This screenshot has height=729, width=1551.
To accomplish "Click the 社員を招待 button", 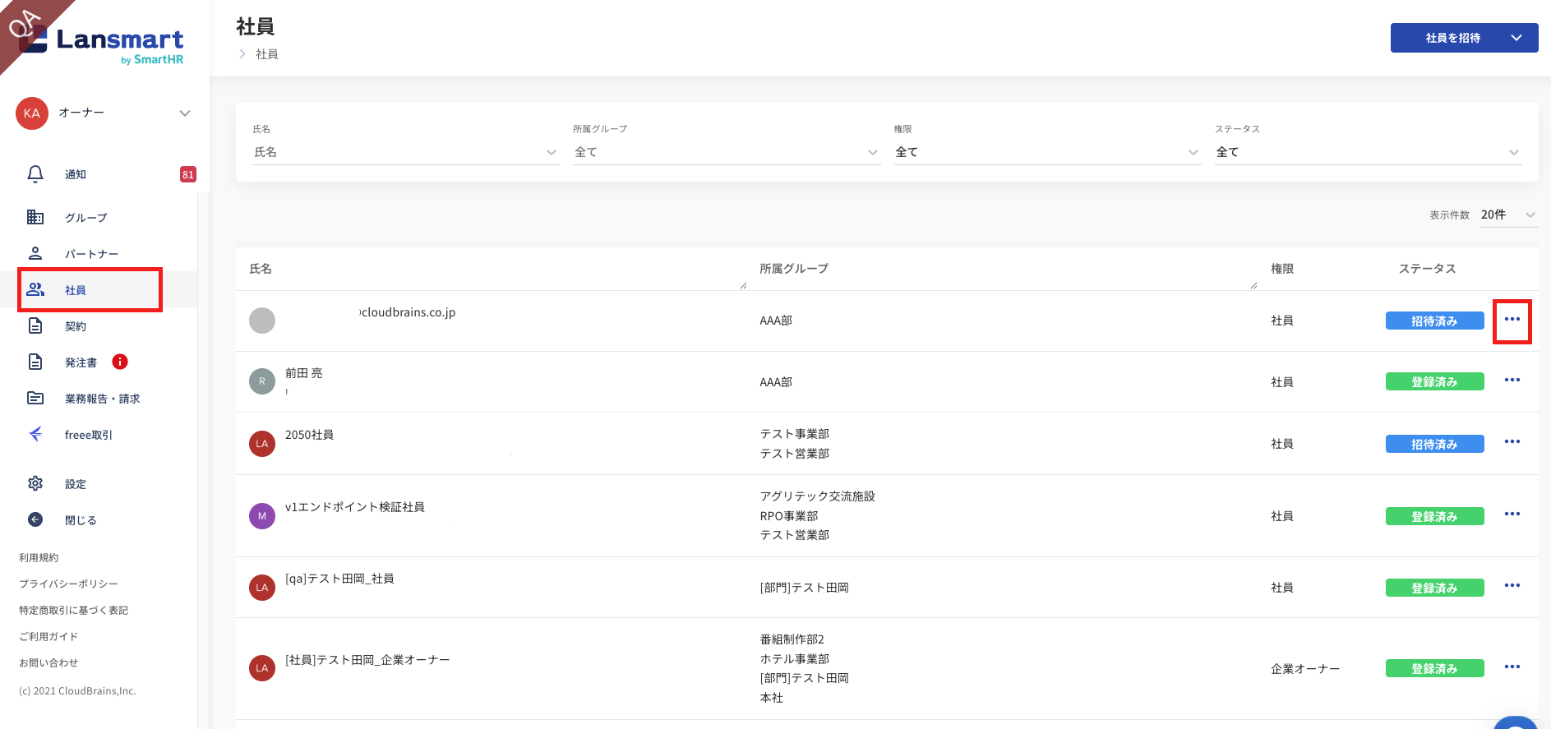I will pyautogui.click(x=1452, y=38).
